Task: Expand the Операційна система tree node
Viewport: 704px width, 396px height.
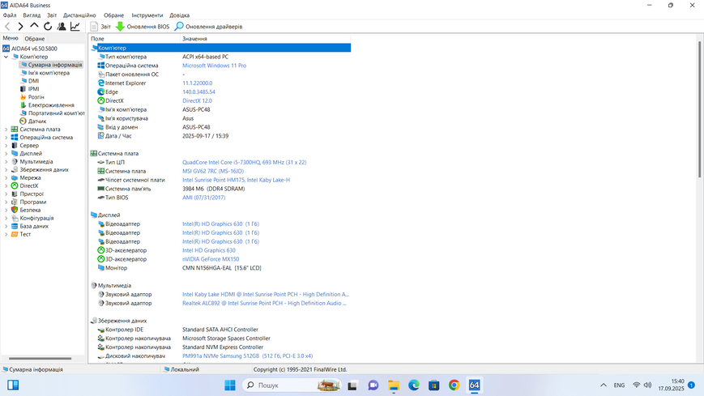Action: [x=6, y=138]
